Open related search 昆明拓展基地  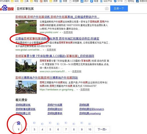[55, 113]
